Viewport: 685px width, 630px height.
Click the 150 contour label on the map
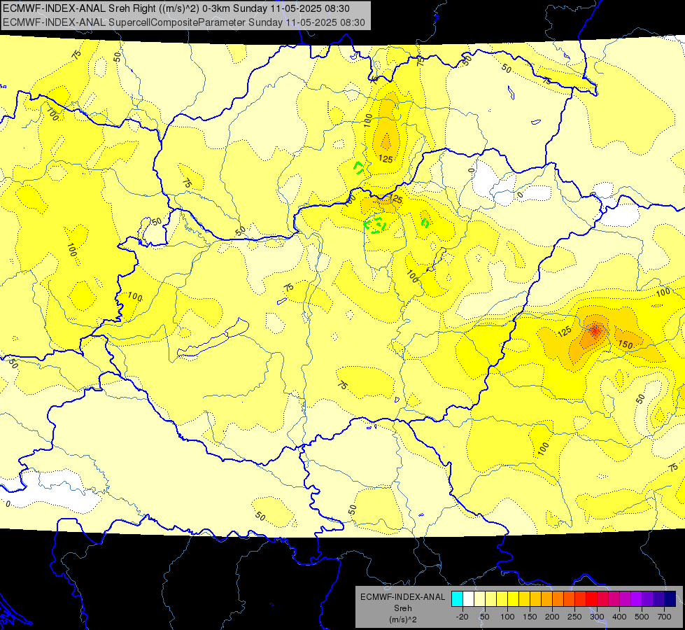626,344
